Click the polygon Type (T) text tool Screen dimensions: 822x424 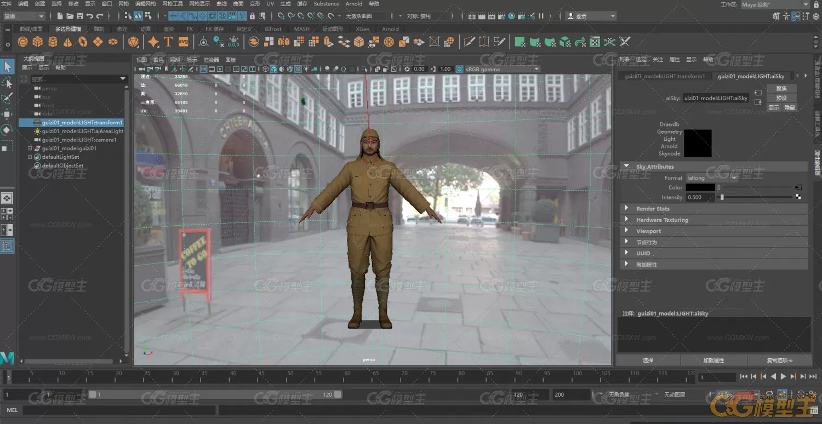pos(168,42)
